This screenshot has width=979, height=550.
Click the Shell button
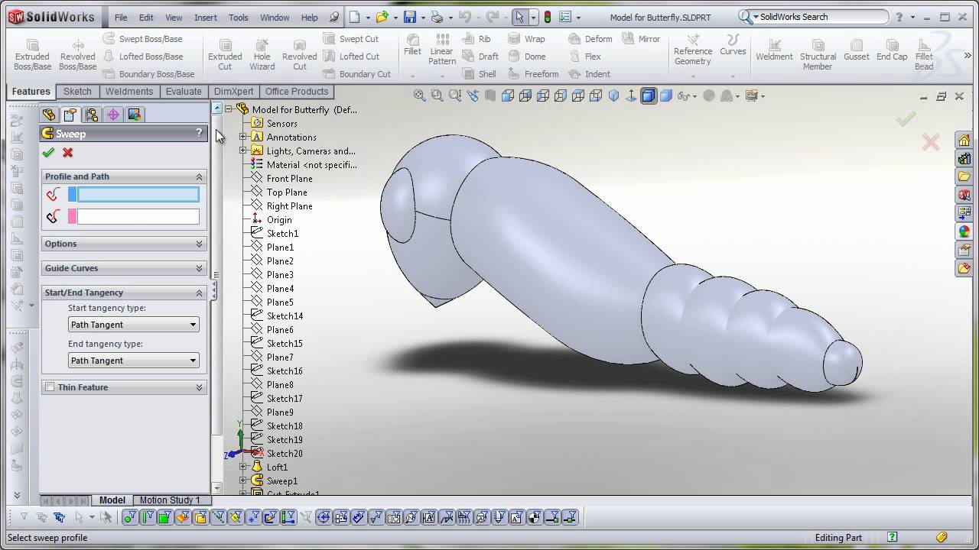480,74
